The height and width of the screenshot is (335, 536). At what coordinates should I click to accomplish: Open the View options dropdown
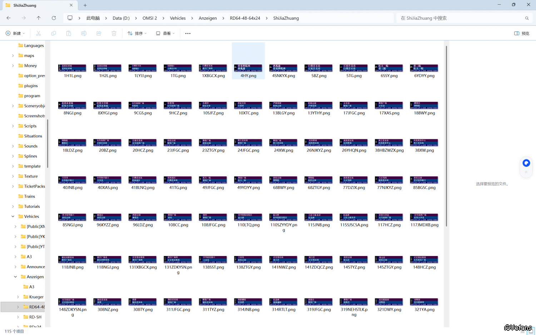(x=165, y=33)
